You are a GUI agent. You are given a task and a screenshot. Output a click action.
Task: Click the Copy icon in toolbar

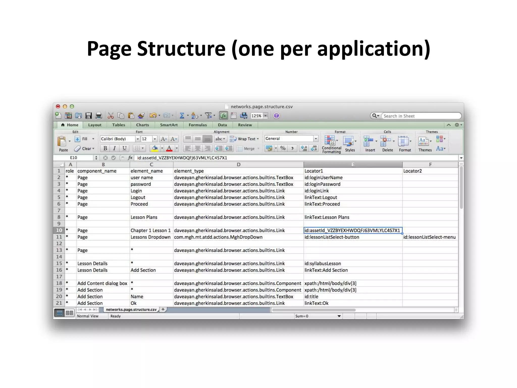pos(121,116)
